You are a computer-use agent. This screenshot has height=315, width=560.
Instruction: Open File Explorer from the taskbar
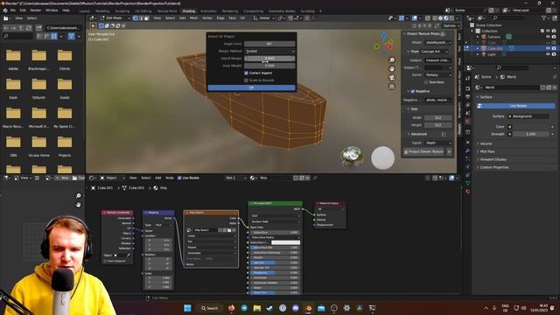click(x=256, y=308)
